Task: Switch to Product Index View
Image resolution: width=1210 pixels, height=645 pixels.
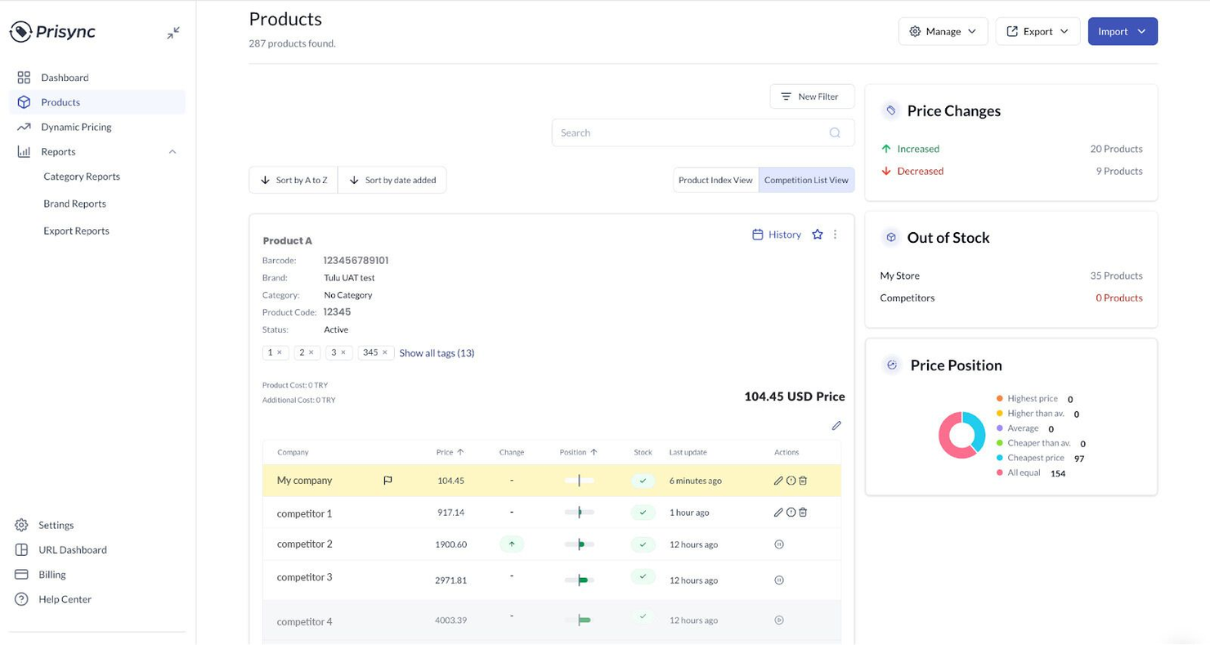Action: click(715, 179)
